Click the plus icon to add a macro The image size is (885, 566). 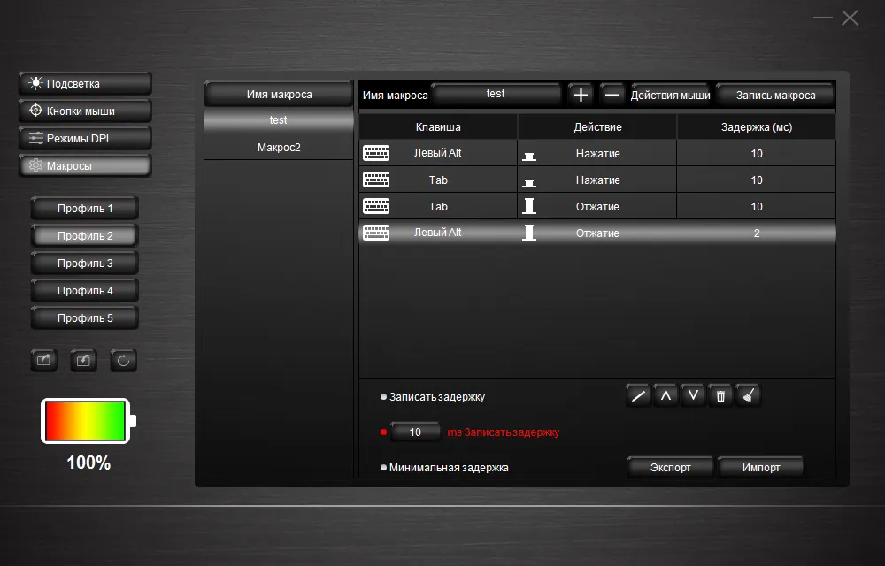581,95
